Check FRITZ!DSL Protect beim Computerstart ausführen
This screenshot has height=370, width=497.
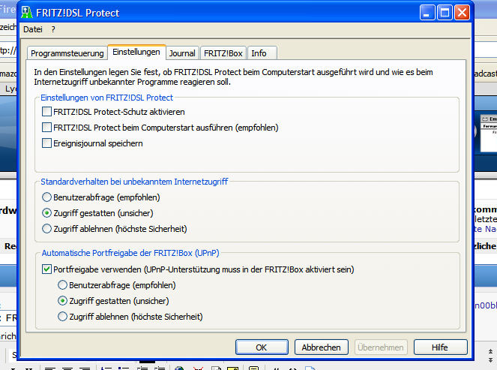pos(46,128)
